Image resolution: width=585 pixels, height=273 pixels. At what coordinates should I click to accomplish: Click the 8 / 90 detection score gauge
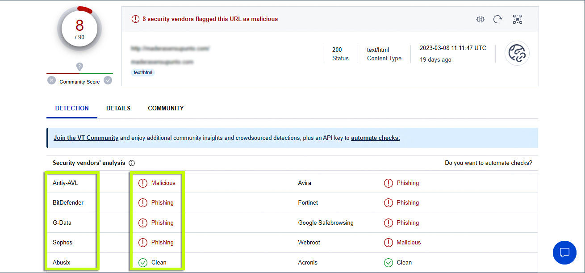point(79,29)
